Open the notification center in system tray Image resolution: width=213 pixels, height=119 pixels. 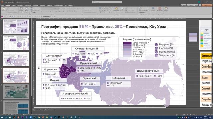(210, 117)
